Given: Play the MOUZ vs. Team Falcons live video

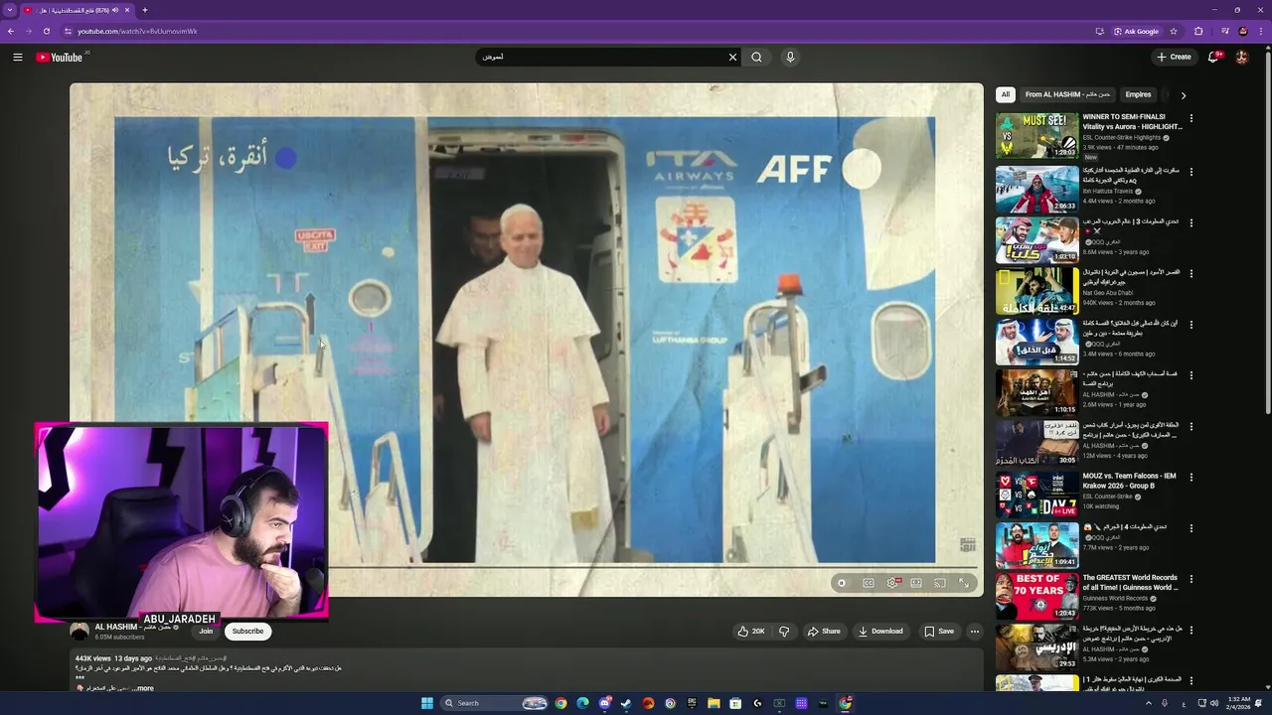Looking at the screenshot, I should [1036, 495].
